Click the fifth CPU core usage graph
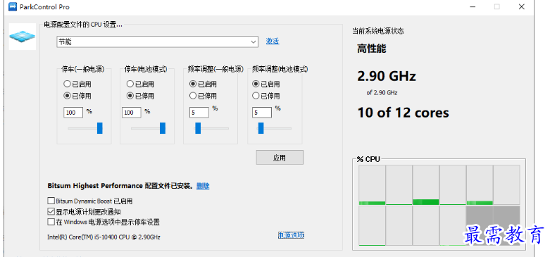Image resolution: width=550 pixels, height=257 pixels. [480, 185]
